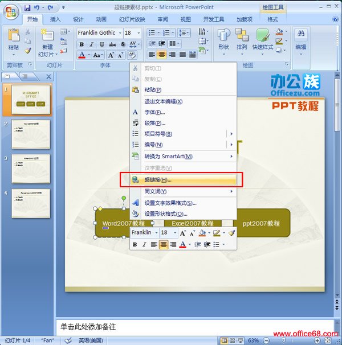
Task: Open the Arrange (排列) menu
Action: (x=242, y=42)
